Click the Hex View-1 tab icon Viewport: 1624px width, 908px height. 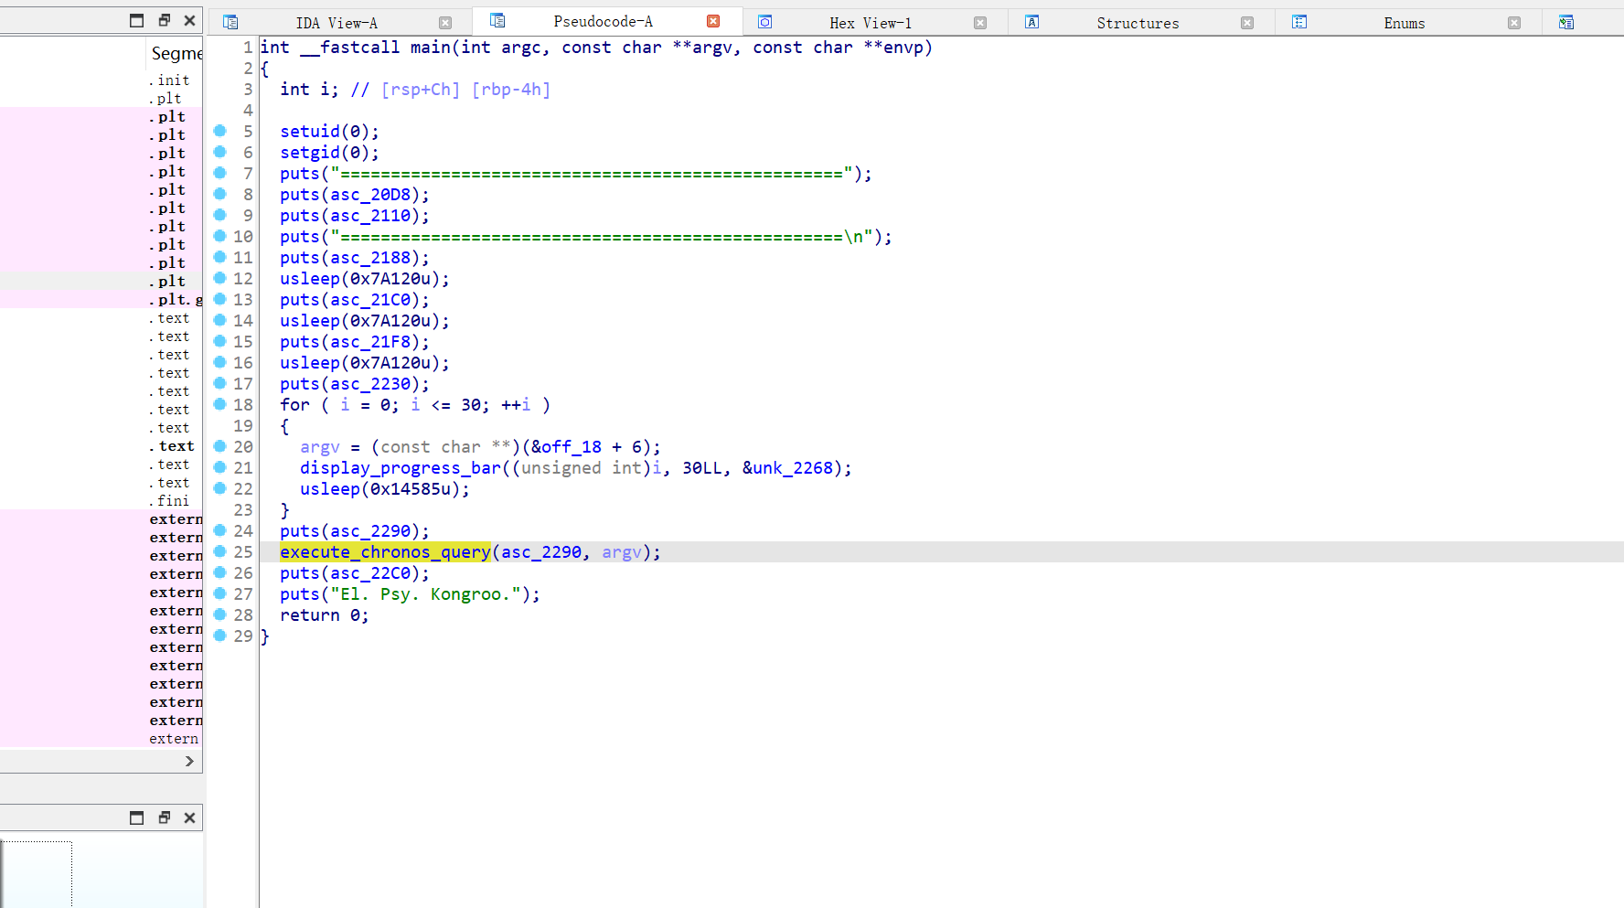coord(764,22)
